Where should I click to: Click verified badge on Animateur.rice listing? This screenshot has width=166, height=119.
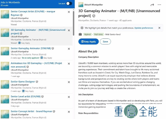point(28,67)
